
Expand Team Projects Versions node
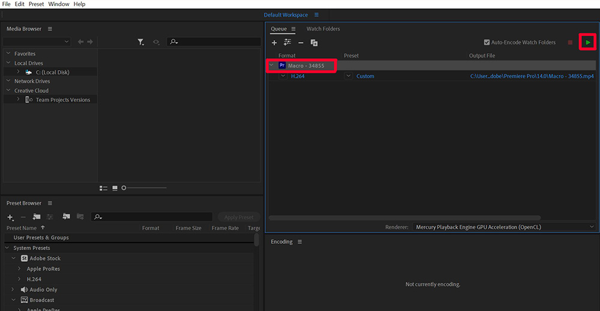[x=18, y=99]
